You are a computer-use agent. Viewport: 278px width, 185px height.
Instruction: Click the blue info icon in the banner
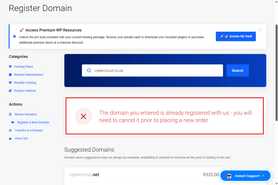[x=14, y=36]
